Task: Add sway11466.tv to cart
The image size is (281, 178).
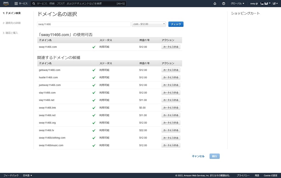Action: (x=171, y=130)
